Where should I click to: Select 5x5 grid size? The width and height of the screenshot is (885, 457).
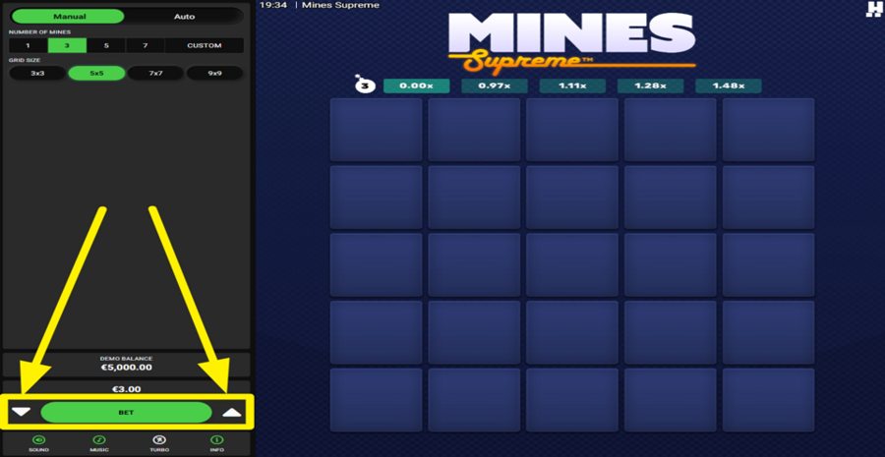point(96,74)
